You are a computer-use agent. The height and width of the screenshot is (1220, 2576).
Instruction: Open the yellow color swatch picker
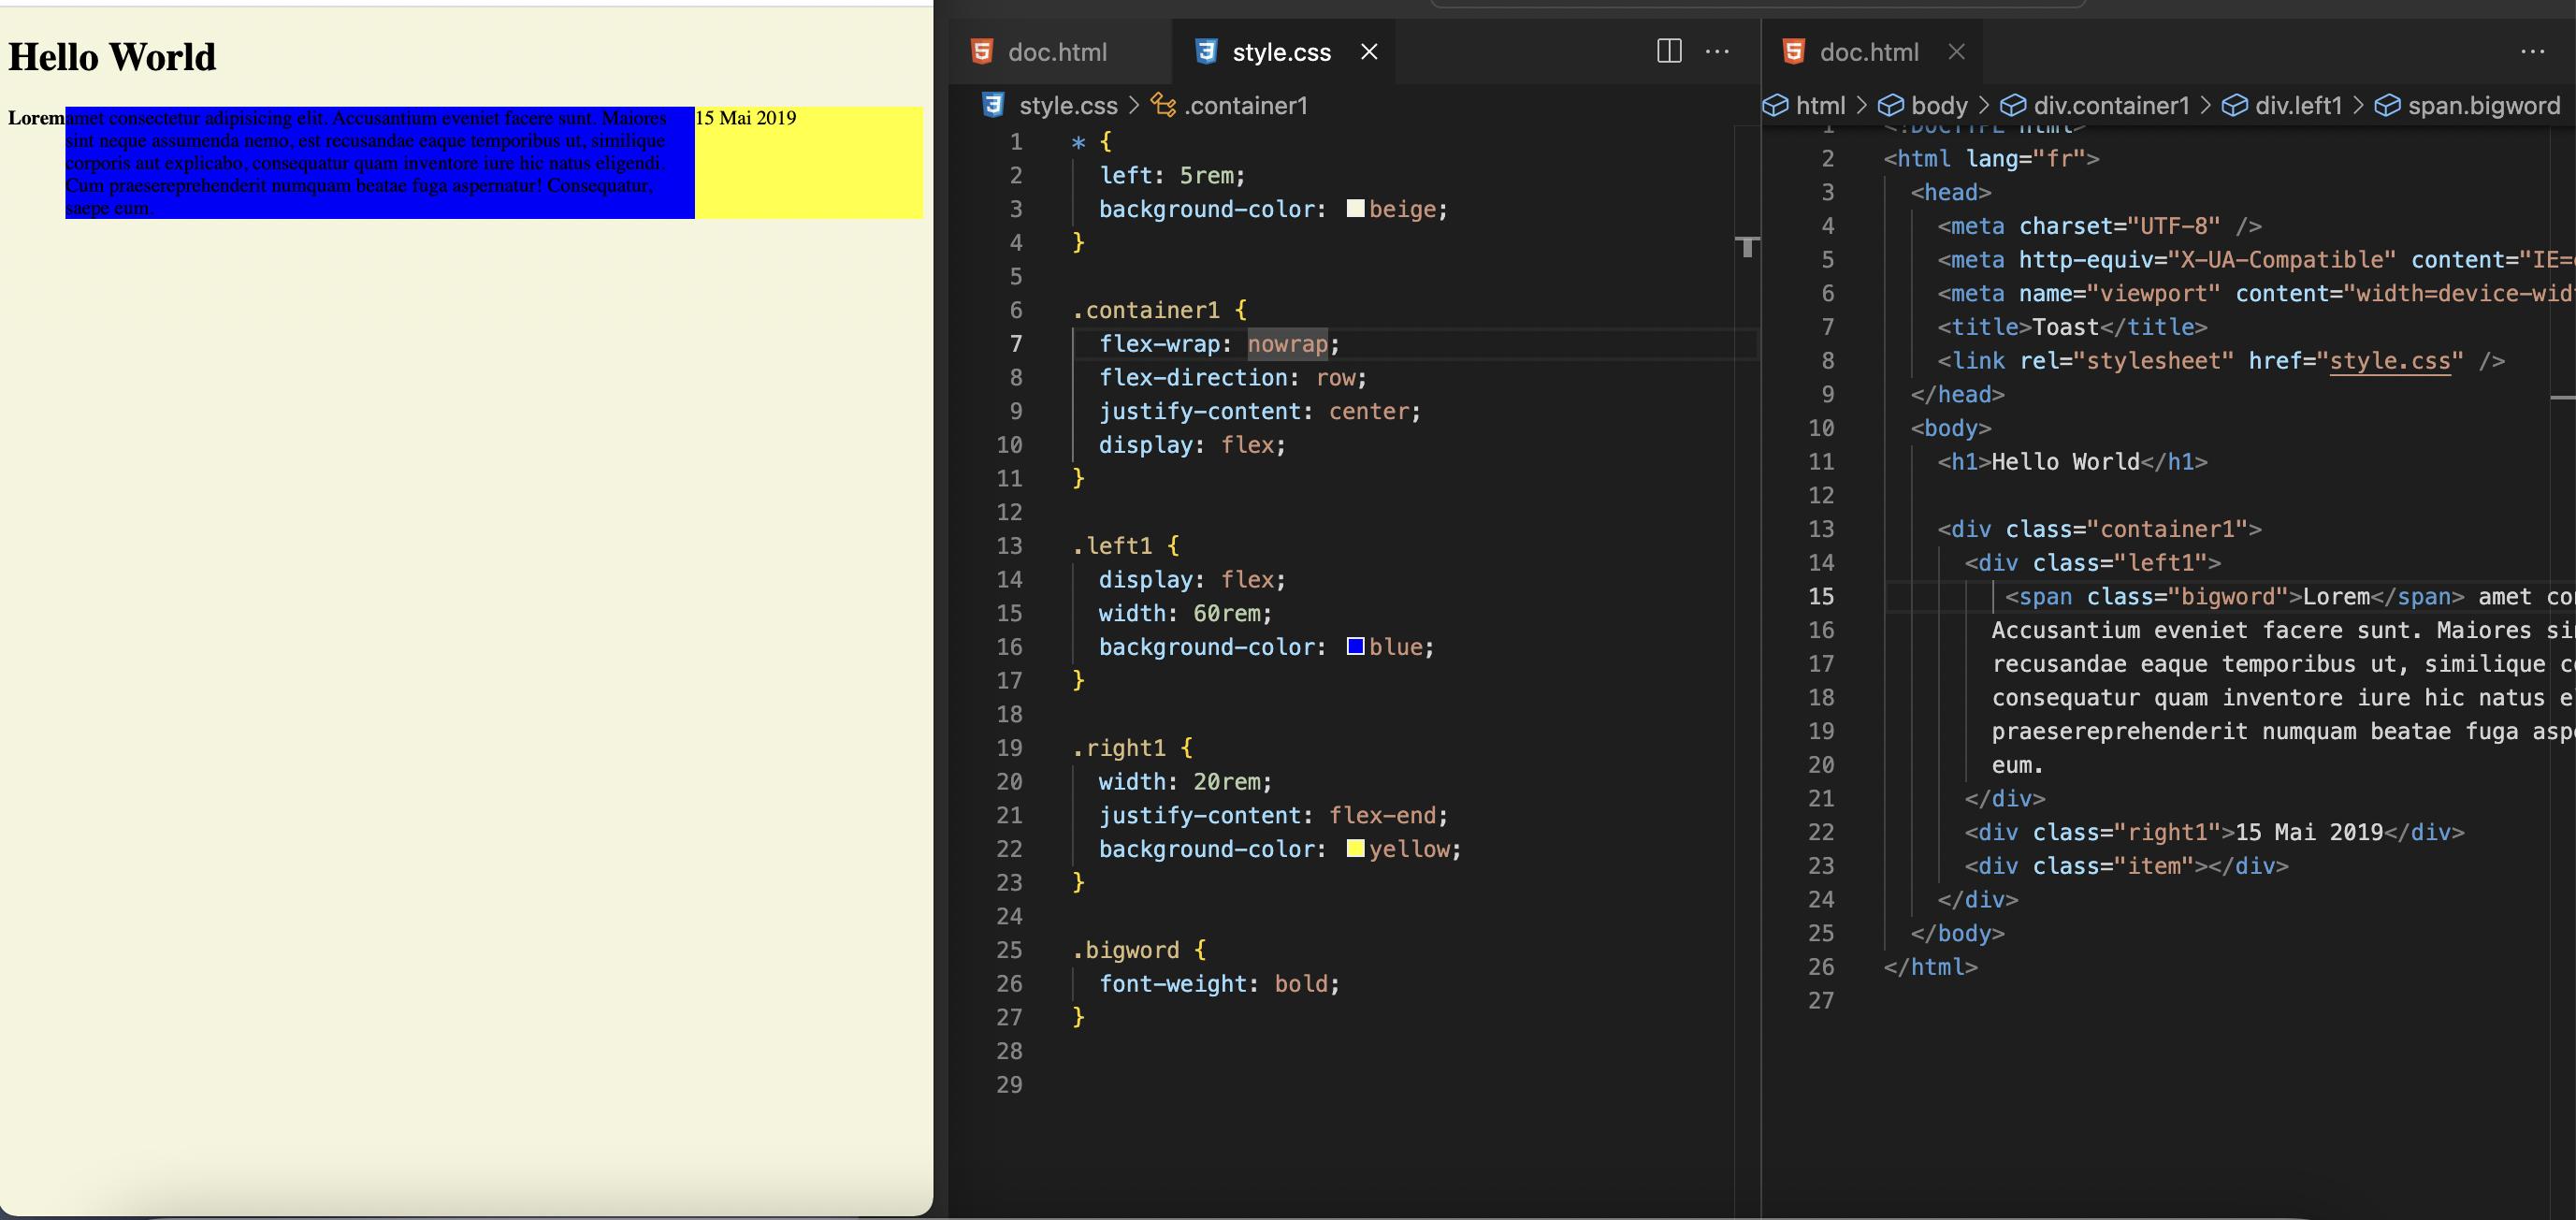point(1355,848)
